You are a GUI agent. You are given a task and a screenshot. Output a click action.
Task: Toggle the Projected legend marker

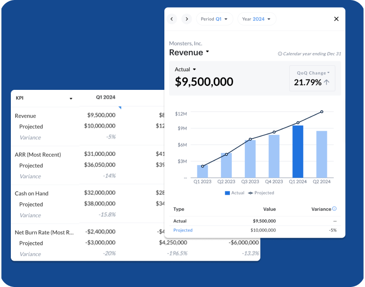click(x=251, y=193)
